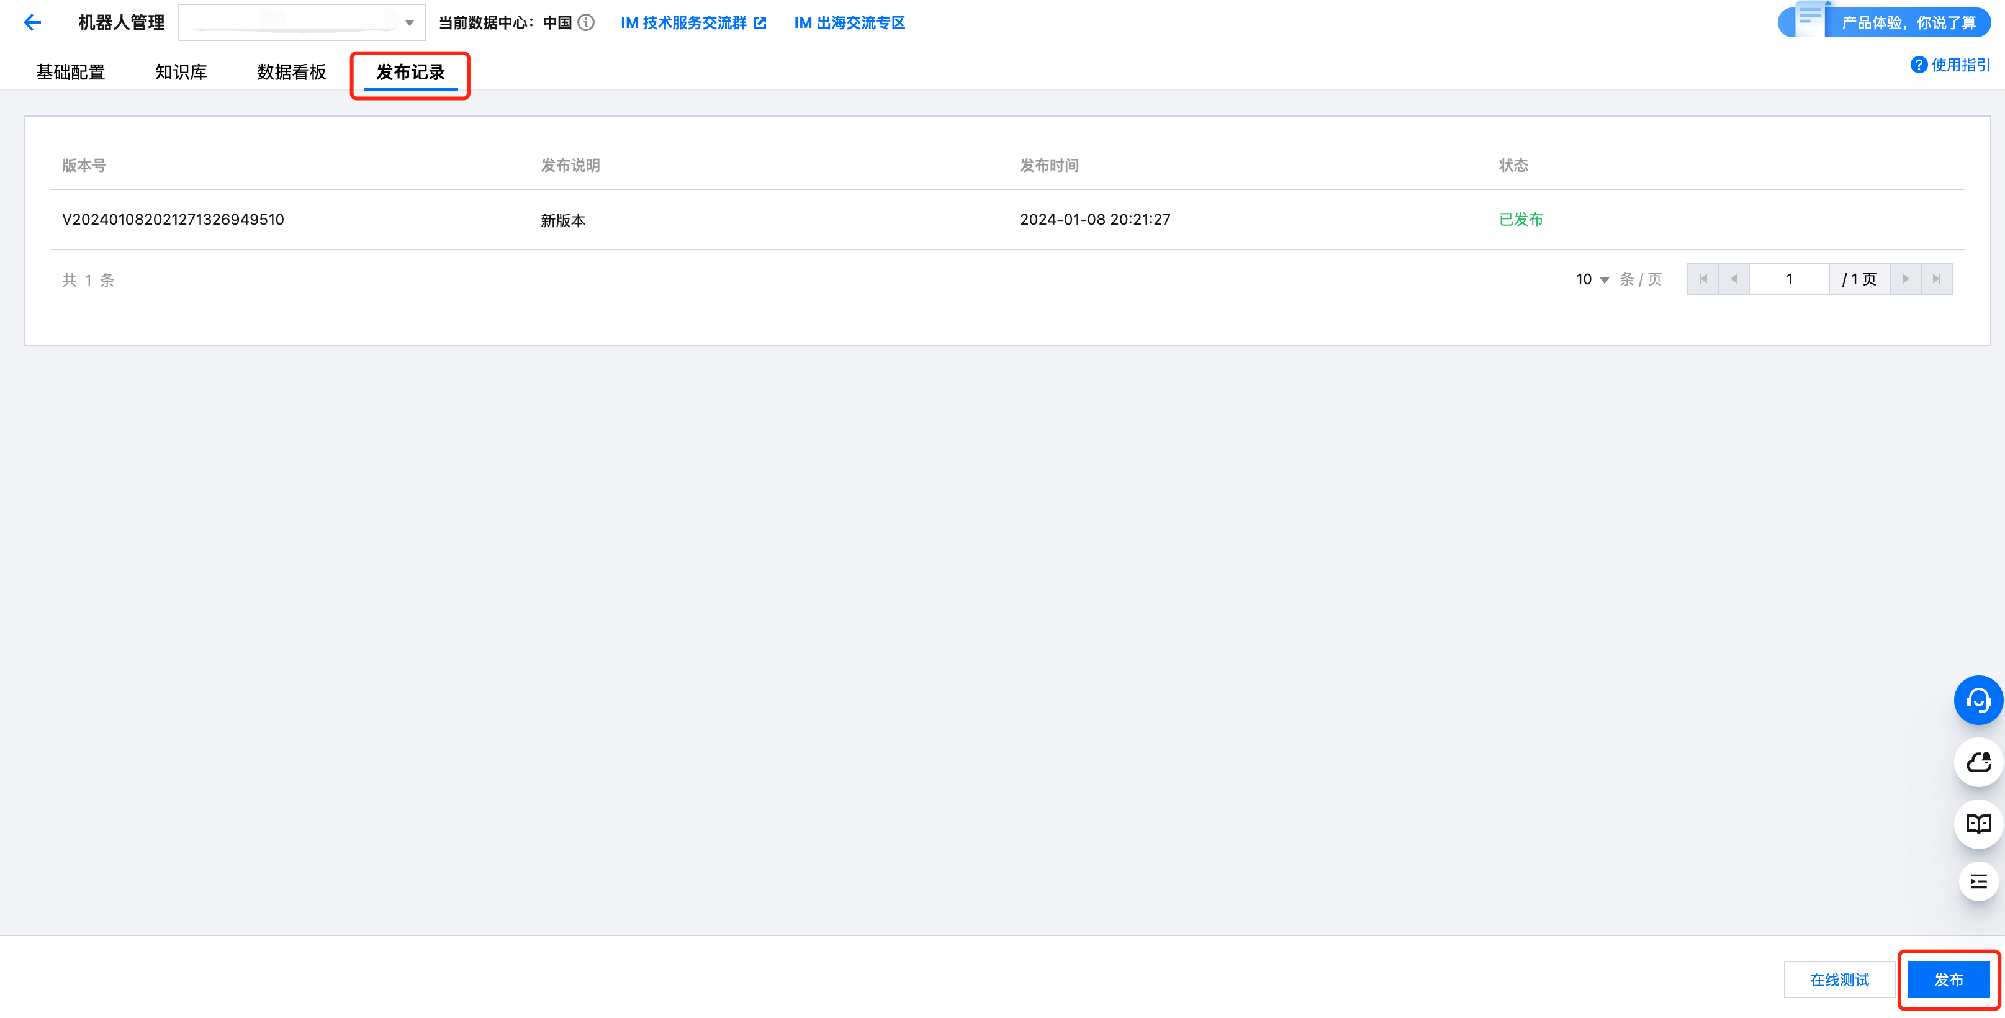Click 发布说明 column header
The height and width of the screenshot is (1018, 2005).
click(x=570, y=165)
